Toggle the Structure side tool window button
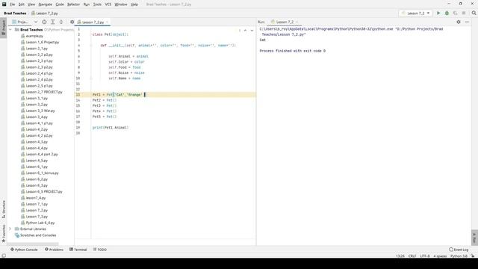The image size is (478, 269). 3,209
